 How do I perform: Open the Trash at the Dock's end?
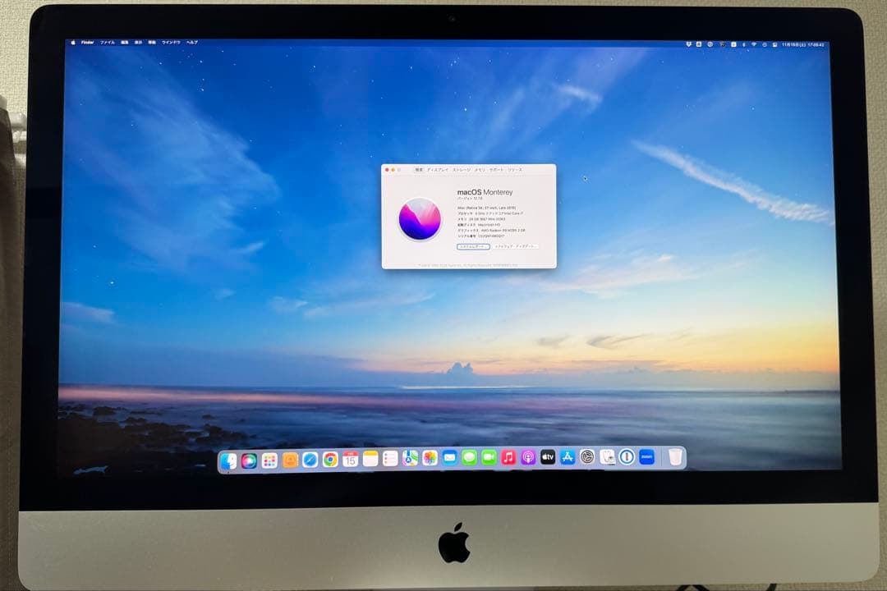[673, 459]
